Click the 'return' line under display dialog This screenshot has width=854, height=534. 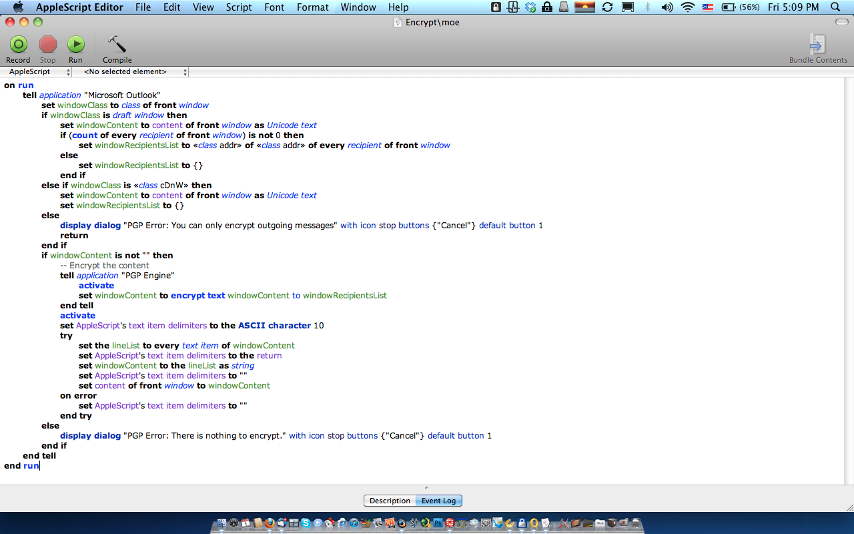click(x=74, y=236)
